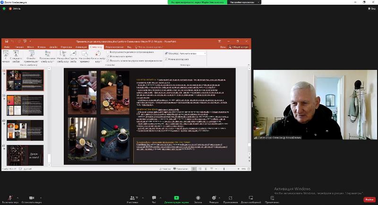Screen dimensions: 378x205
Task: Open Reactions in Zoom toolbar
Action: point(214,197)
